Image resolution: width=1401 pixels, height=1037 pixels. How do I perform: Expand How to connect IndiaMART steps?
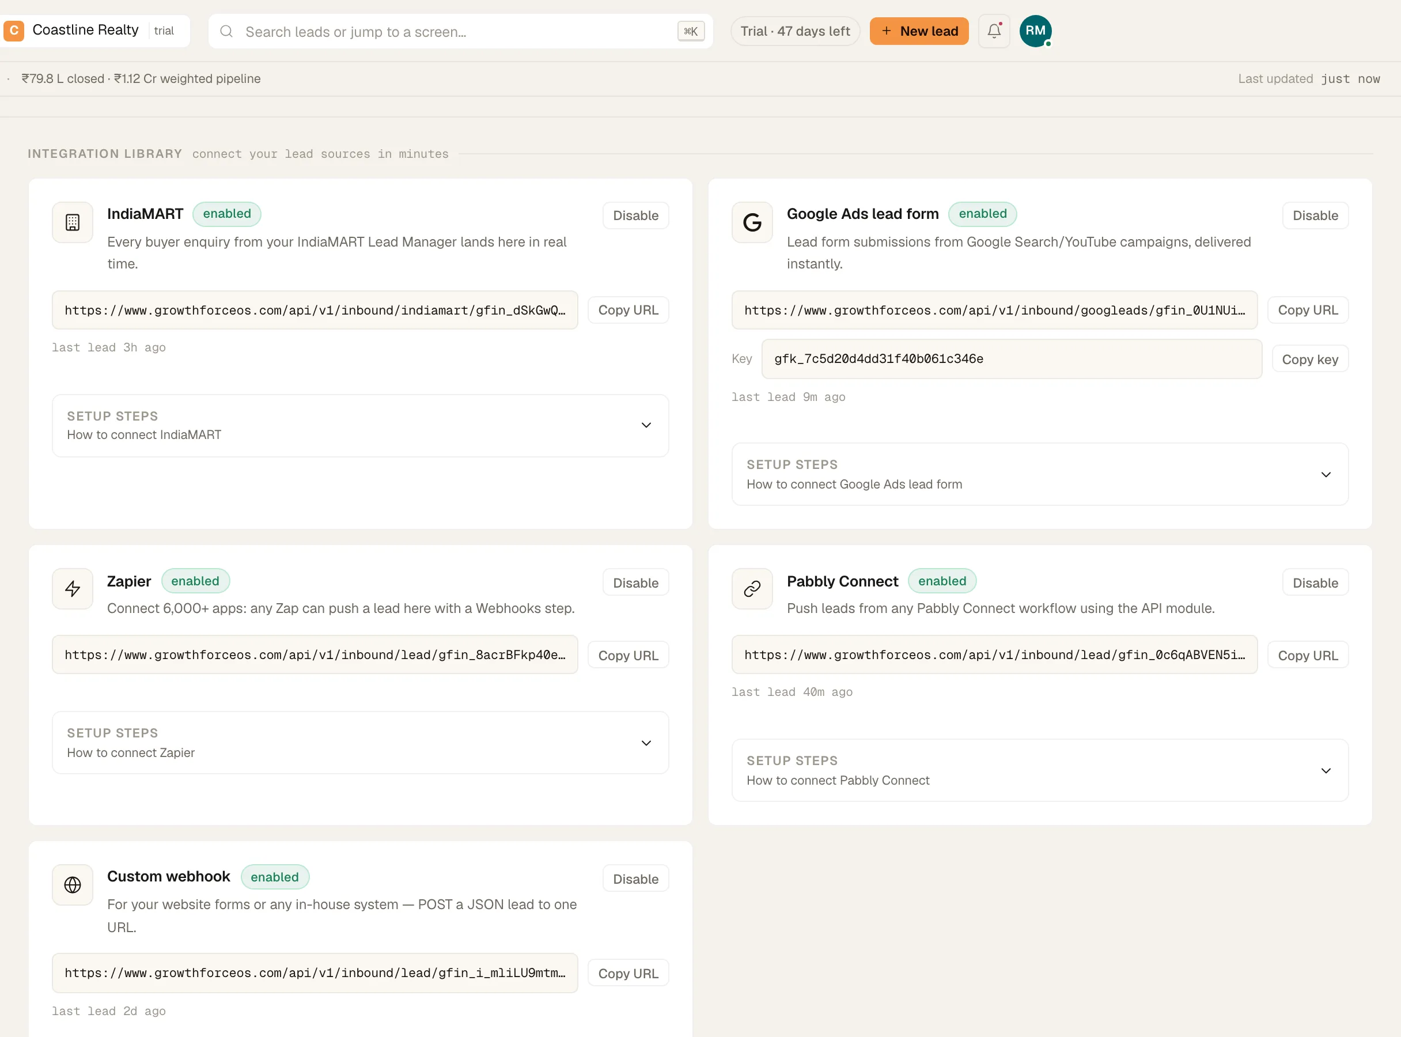(360, 426)
